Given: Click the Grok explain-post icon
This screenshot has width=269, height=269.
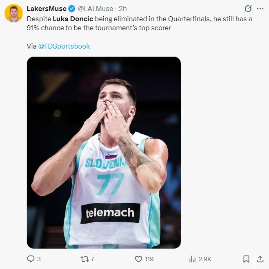Looking at the screenshot, I should pyautogui.click(x=248, y=9).
